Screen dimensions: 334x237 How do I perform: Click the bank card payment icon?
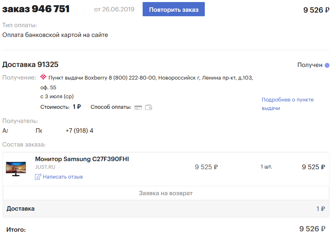click(x=138, y=108)
